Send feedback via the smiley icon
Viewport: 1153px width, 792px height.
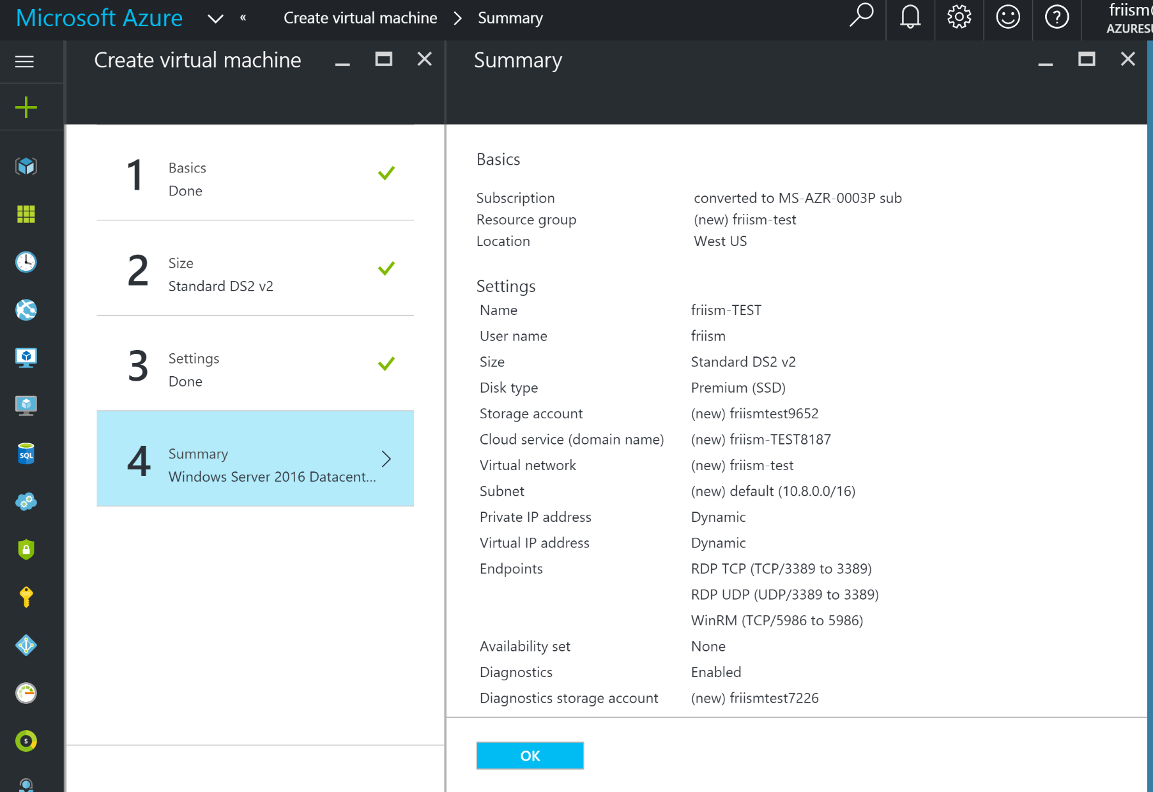(x=1007, y=18)
